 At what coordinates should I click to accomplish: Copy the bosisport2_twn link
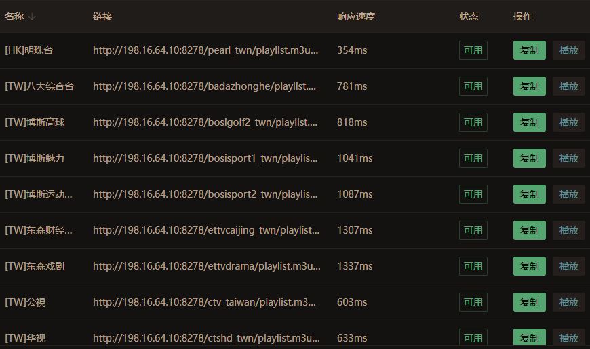tap(530, 194)
